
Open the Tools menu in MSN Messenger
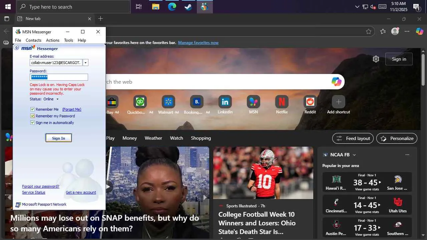tap(68, 40)
